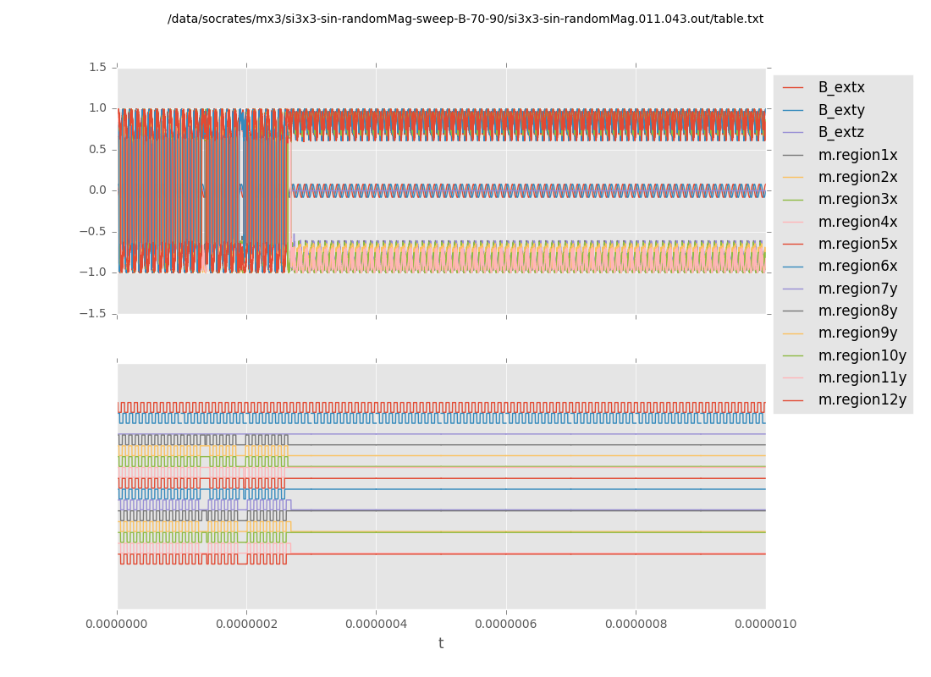The width and height of the screenshot is (931, 677).
Task: Select the m.region12y legend label
Action: (862, 399)
